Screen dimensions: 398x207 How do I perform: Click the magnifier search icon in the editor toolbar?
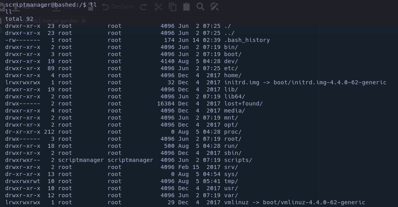click(x=200, y=7)
